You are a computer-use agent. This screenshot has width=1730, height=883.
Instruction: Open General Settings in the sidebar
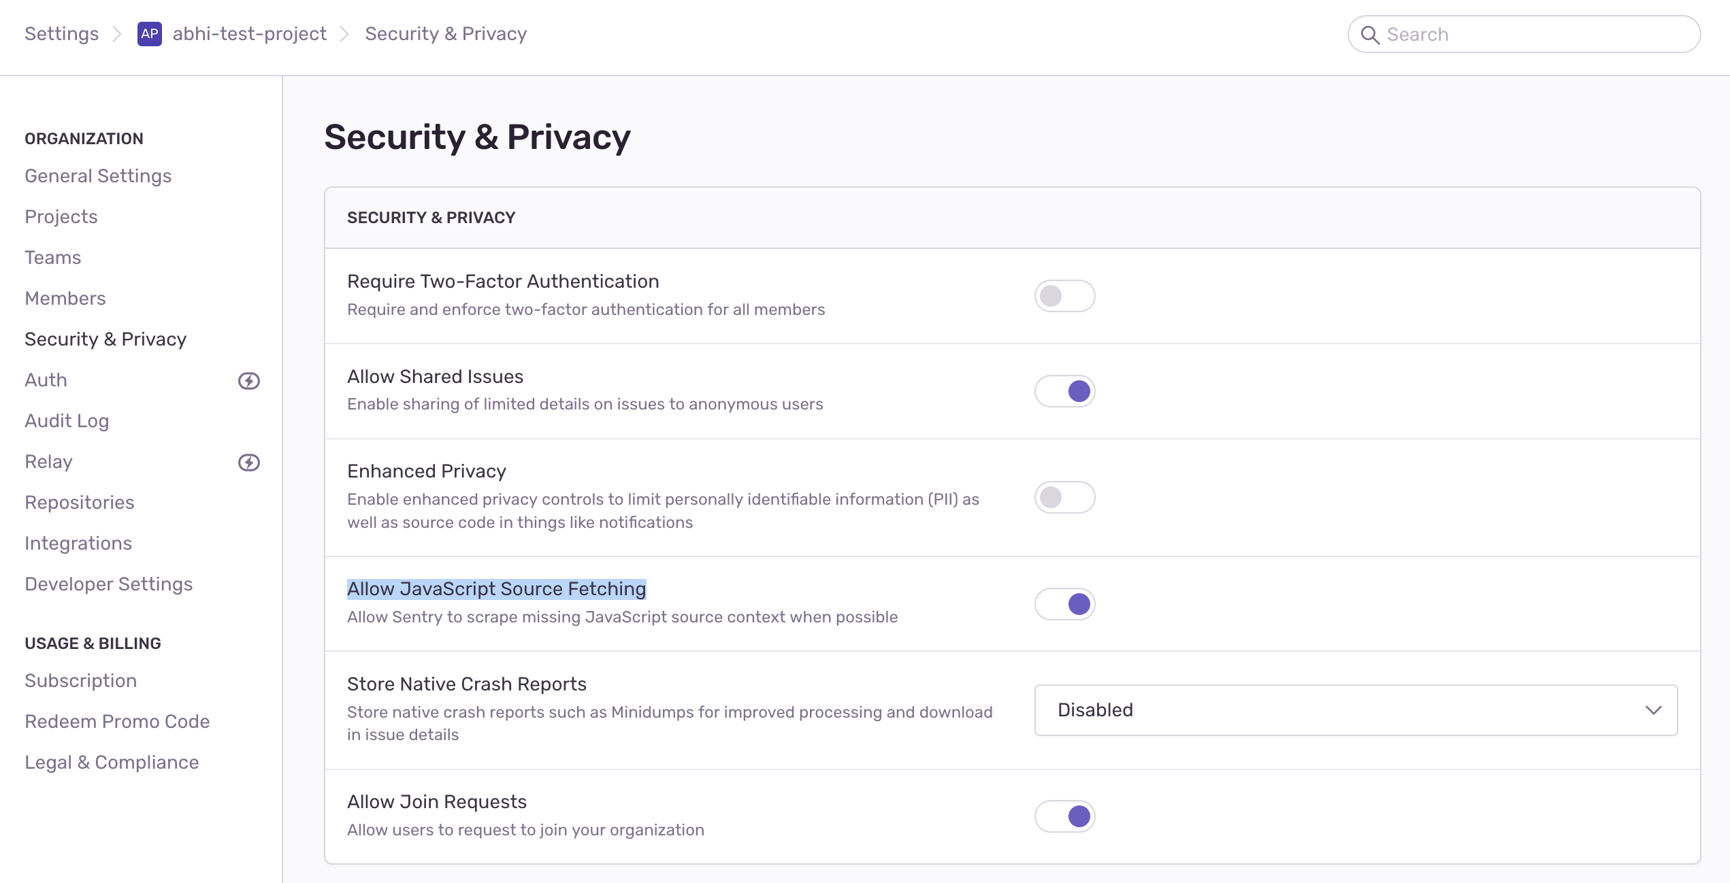pos(98,176)
